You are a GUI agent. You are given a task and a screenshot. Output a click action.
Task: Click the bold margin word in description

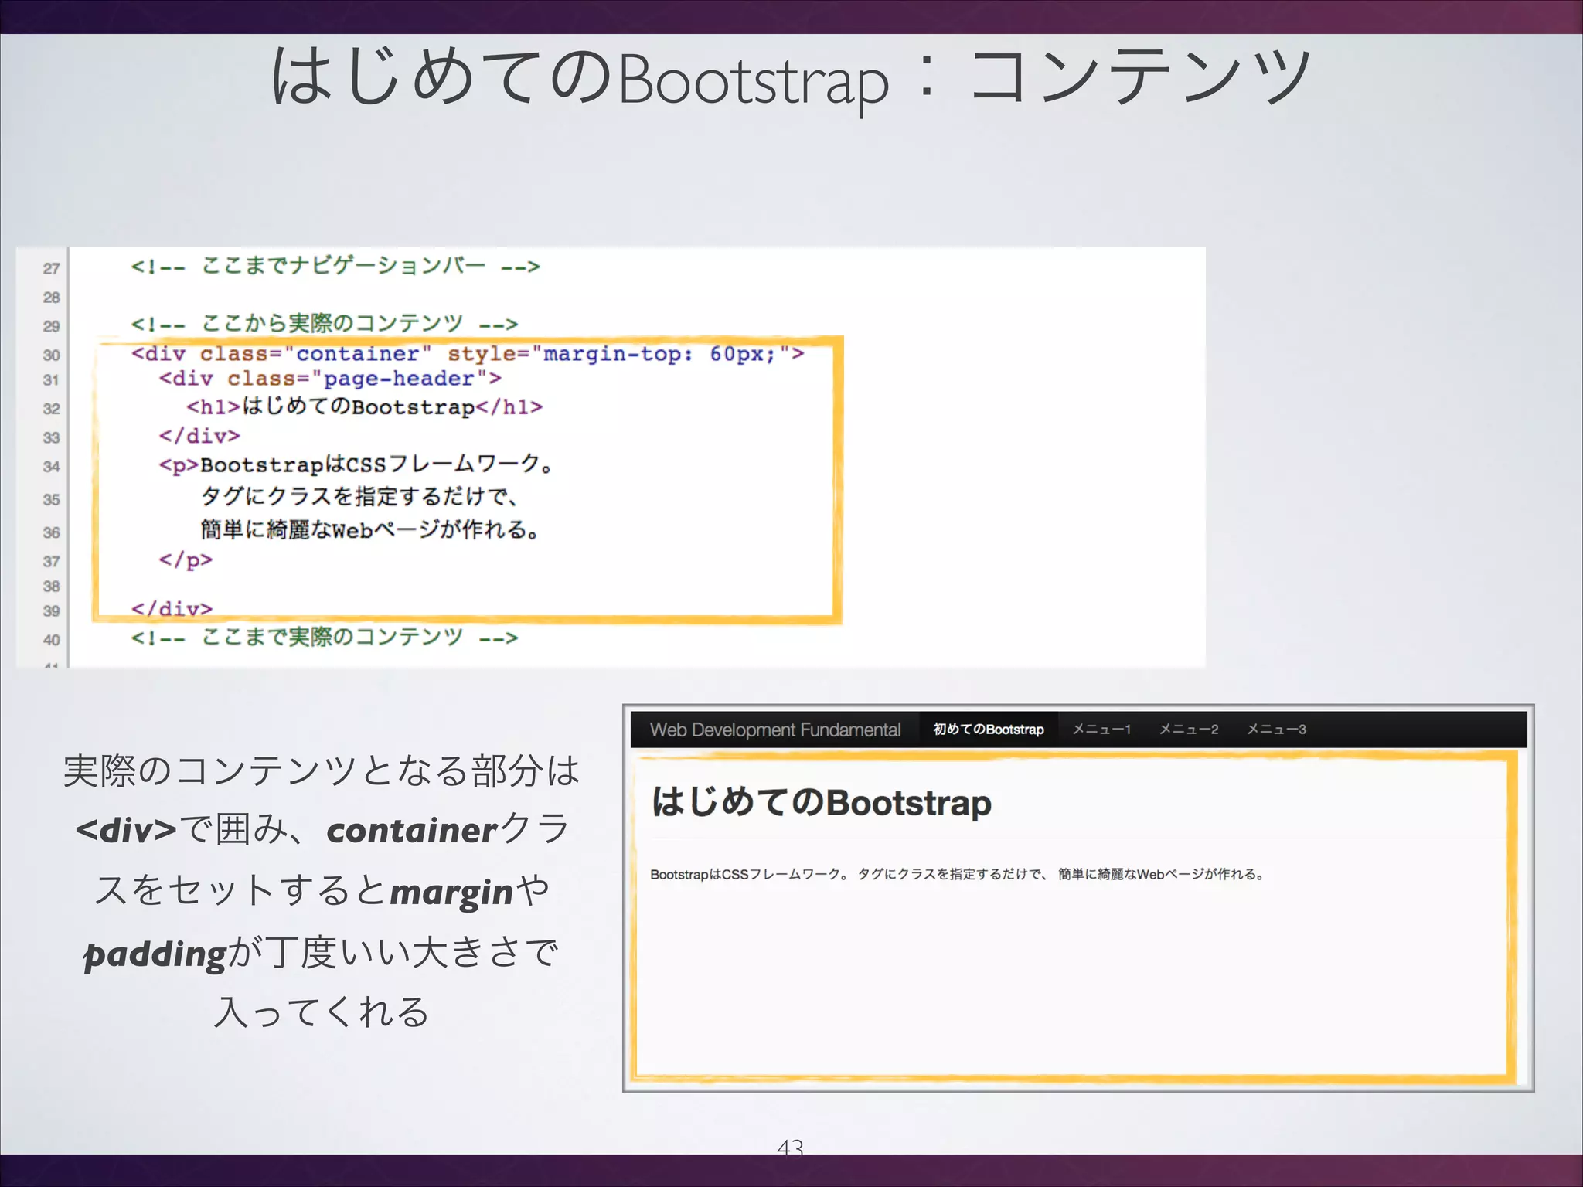(451, 892)
